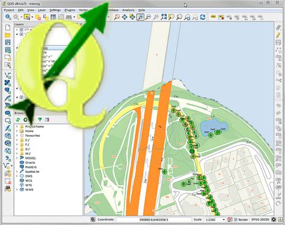Select PostGIS in the Browser tree
The image size is (285, 225).
pos(31,167)
